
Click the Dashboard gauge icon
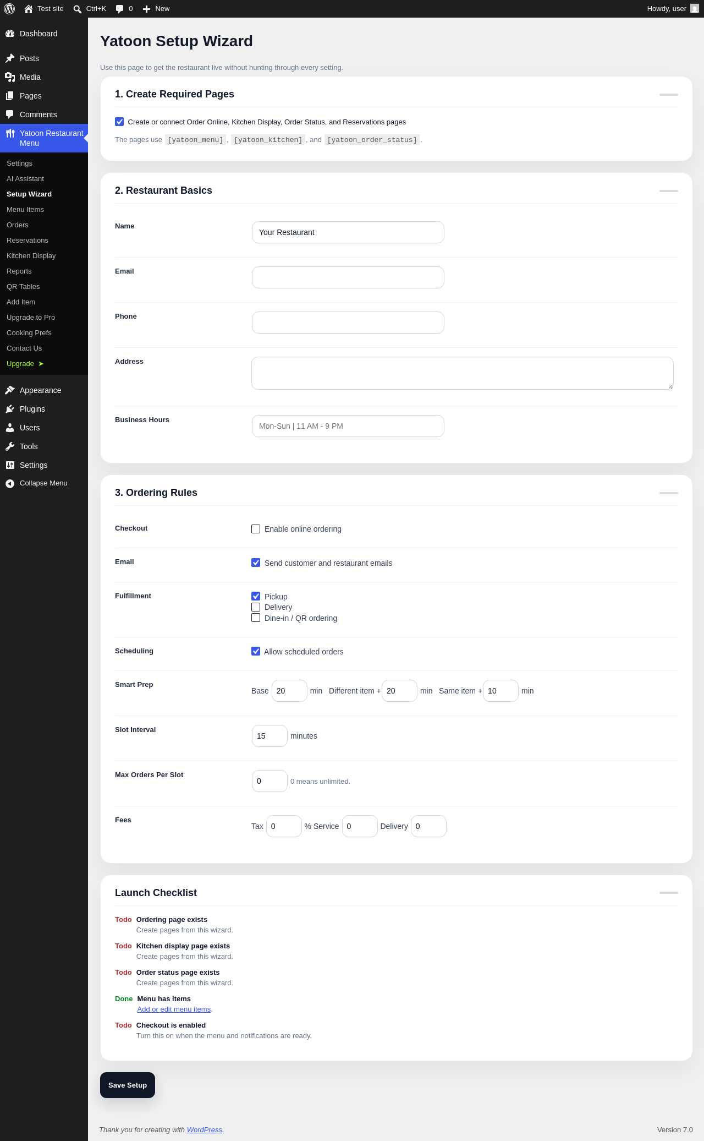[x=10, y=34]
